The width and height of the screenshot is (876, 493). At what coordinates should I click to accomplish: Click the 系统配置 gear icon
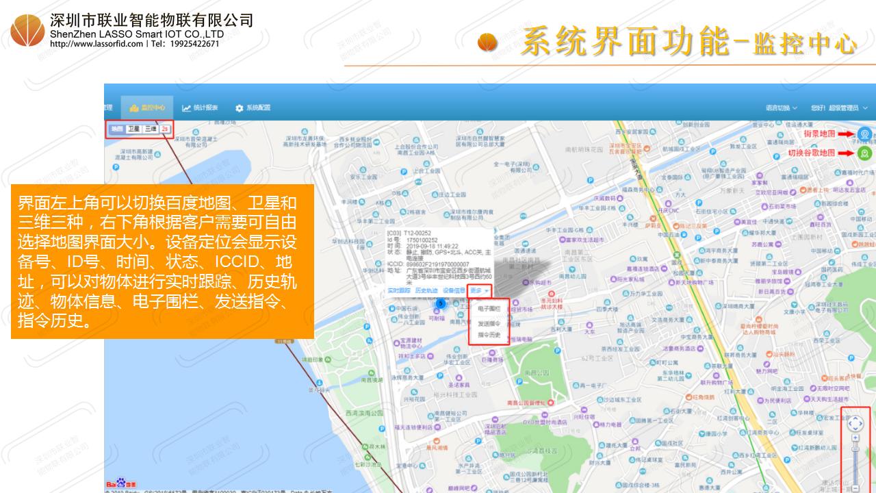[x=239, y=108]
